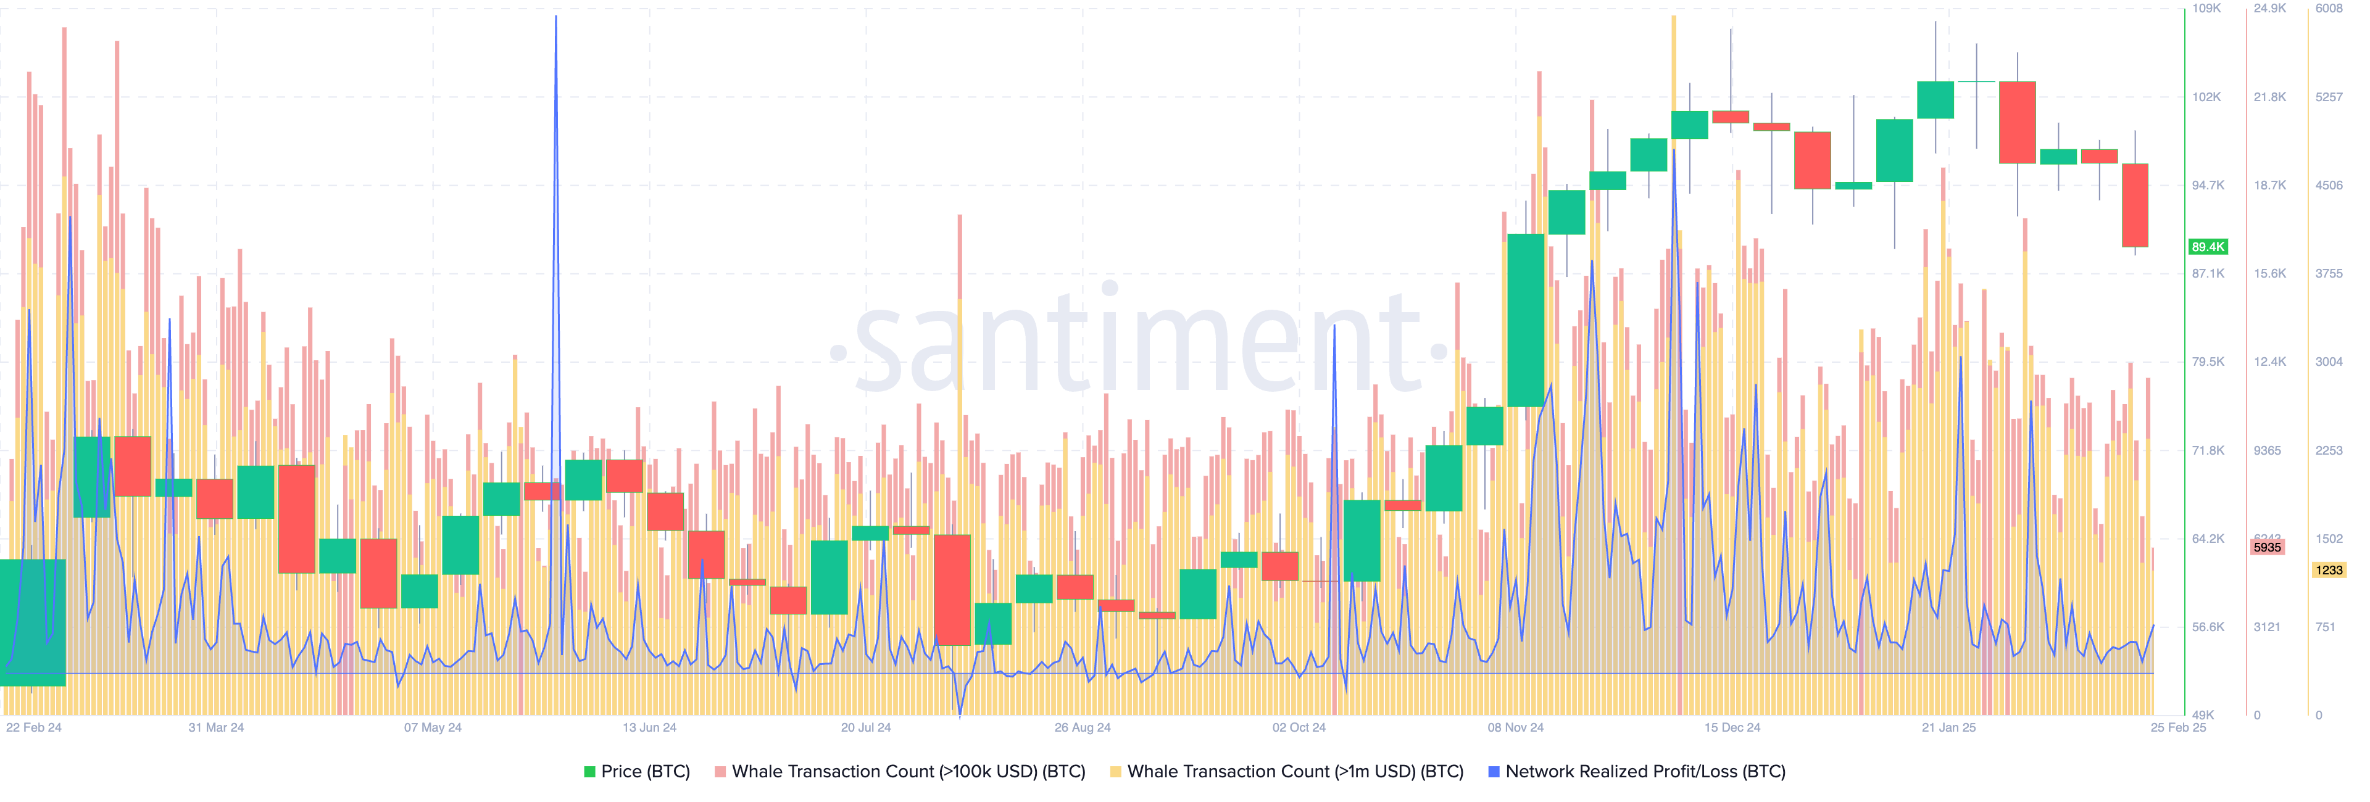Click the 49K price axis label
The height and width of the screenshot is (802, 2370).
(x=2203, y=714)
